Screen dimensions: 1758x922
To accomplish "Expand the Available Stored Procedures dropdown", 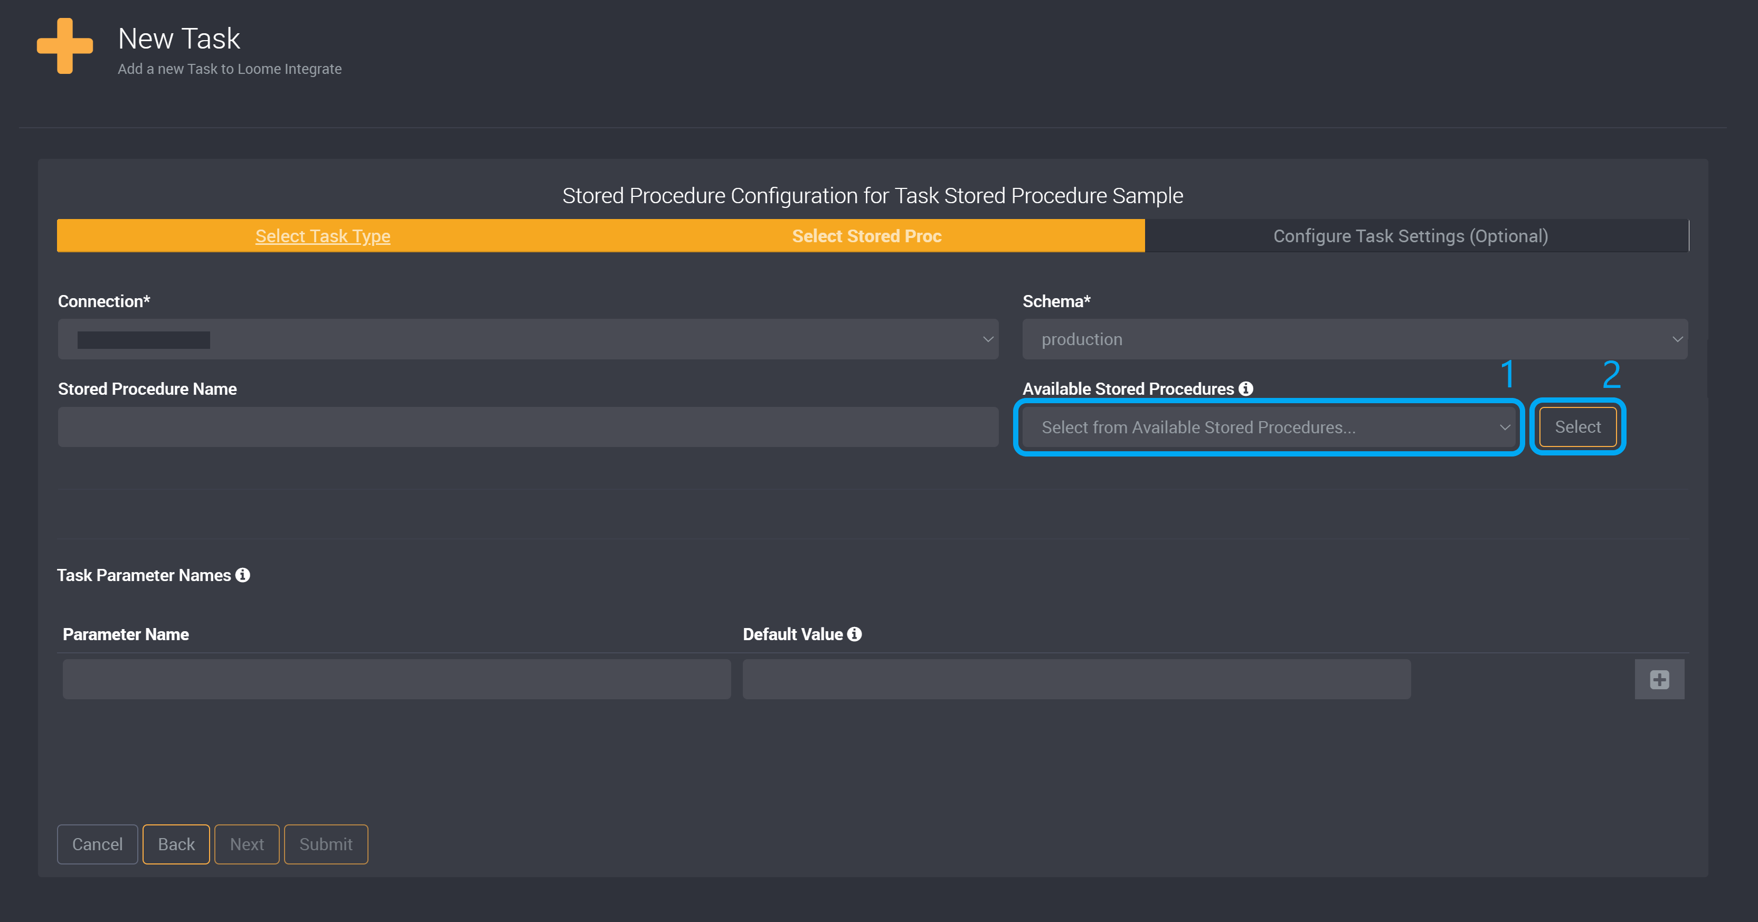I will click(1269, 427).
